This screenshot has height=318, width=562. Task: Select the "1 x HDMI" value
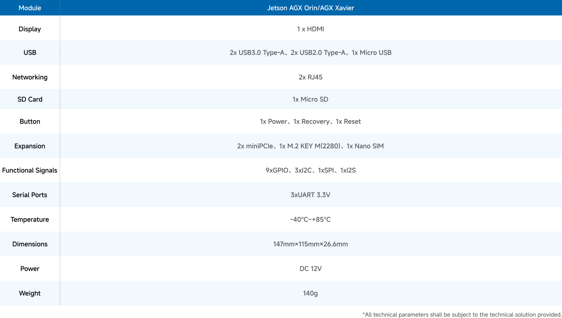click(311, 29)
